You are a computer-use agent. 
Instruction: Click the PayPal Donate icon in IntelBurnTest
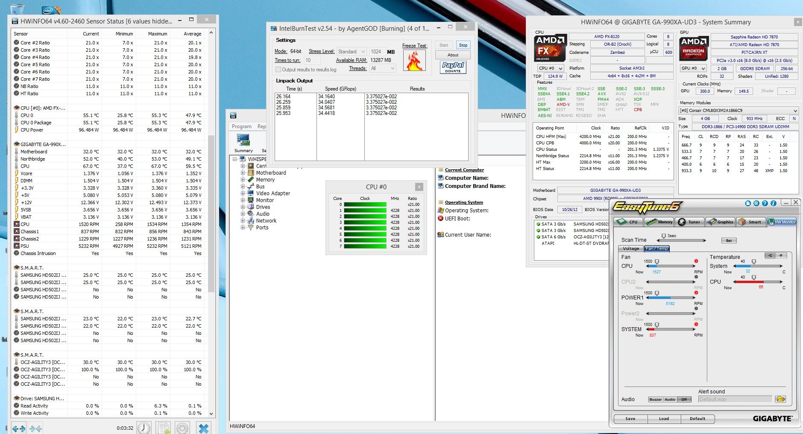[453, 67]
